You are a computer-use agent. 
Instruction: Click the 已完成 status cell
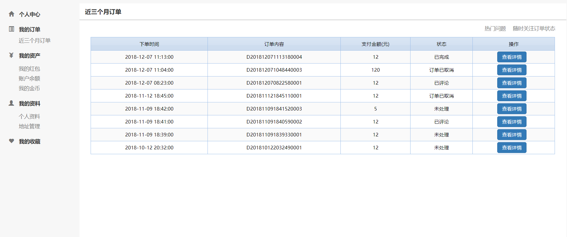(441, 57)
